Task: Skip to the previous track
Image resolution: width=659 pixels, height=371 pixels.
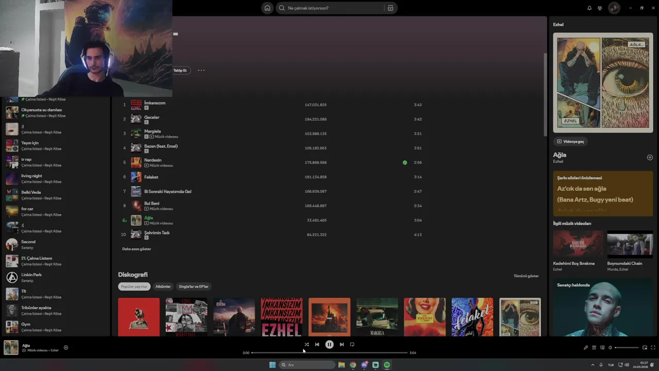Action: tap(317, 344)
